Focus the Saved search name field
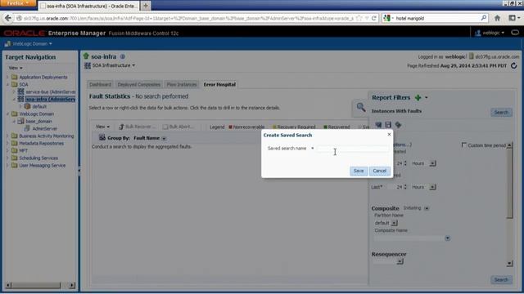Image resolution: width=524 pixels, height=294 pixels. [353, 149]
